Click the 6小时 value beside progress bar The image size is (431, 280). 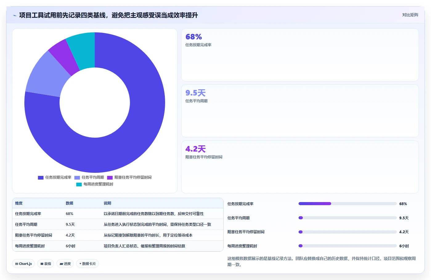pos(404,246)
